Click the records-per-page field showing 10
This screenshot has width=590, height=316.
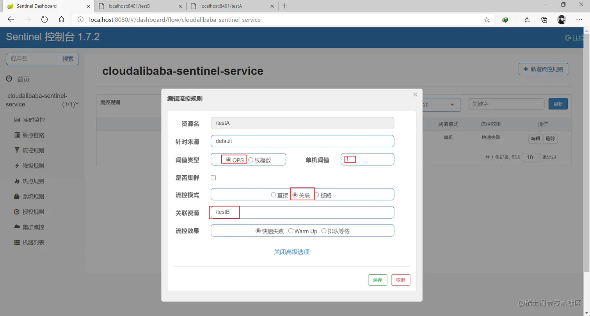[x=531, y=157]
